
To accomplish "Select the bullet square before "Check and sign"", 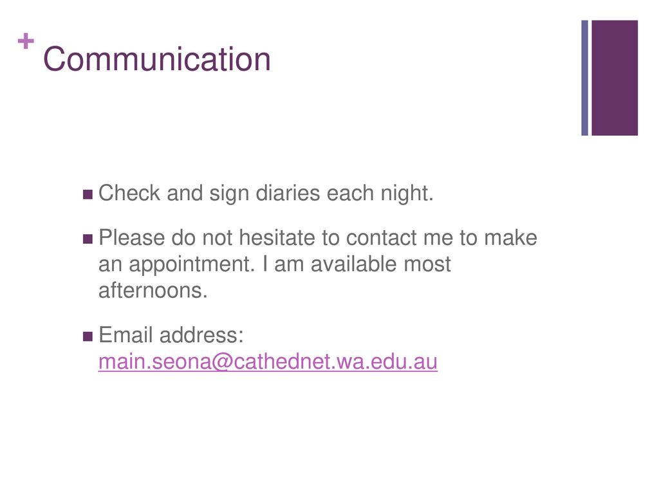I will pos(88,194).
